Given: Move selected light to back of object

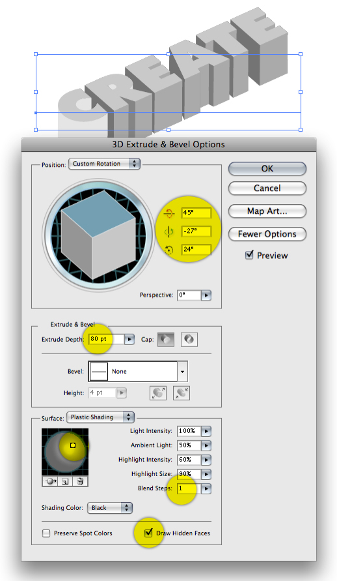Looking at the screenshot, I should coord(49,481).
